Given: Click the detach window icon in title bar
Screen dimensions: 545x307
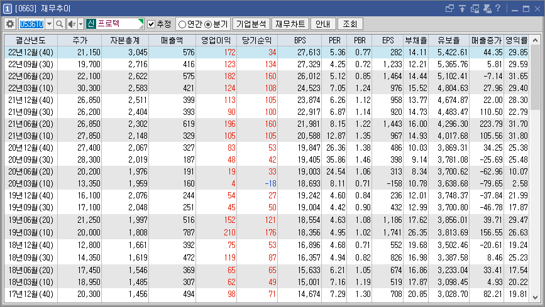Looking at the screenshot, I should click(x=449, y=8).
